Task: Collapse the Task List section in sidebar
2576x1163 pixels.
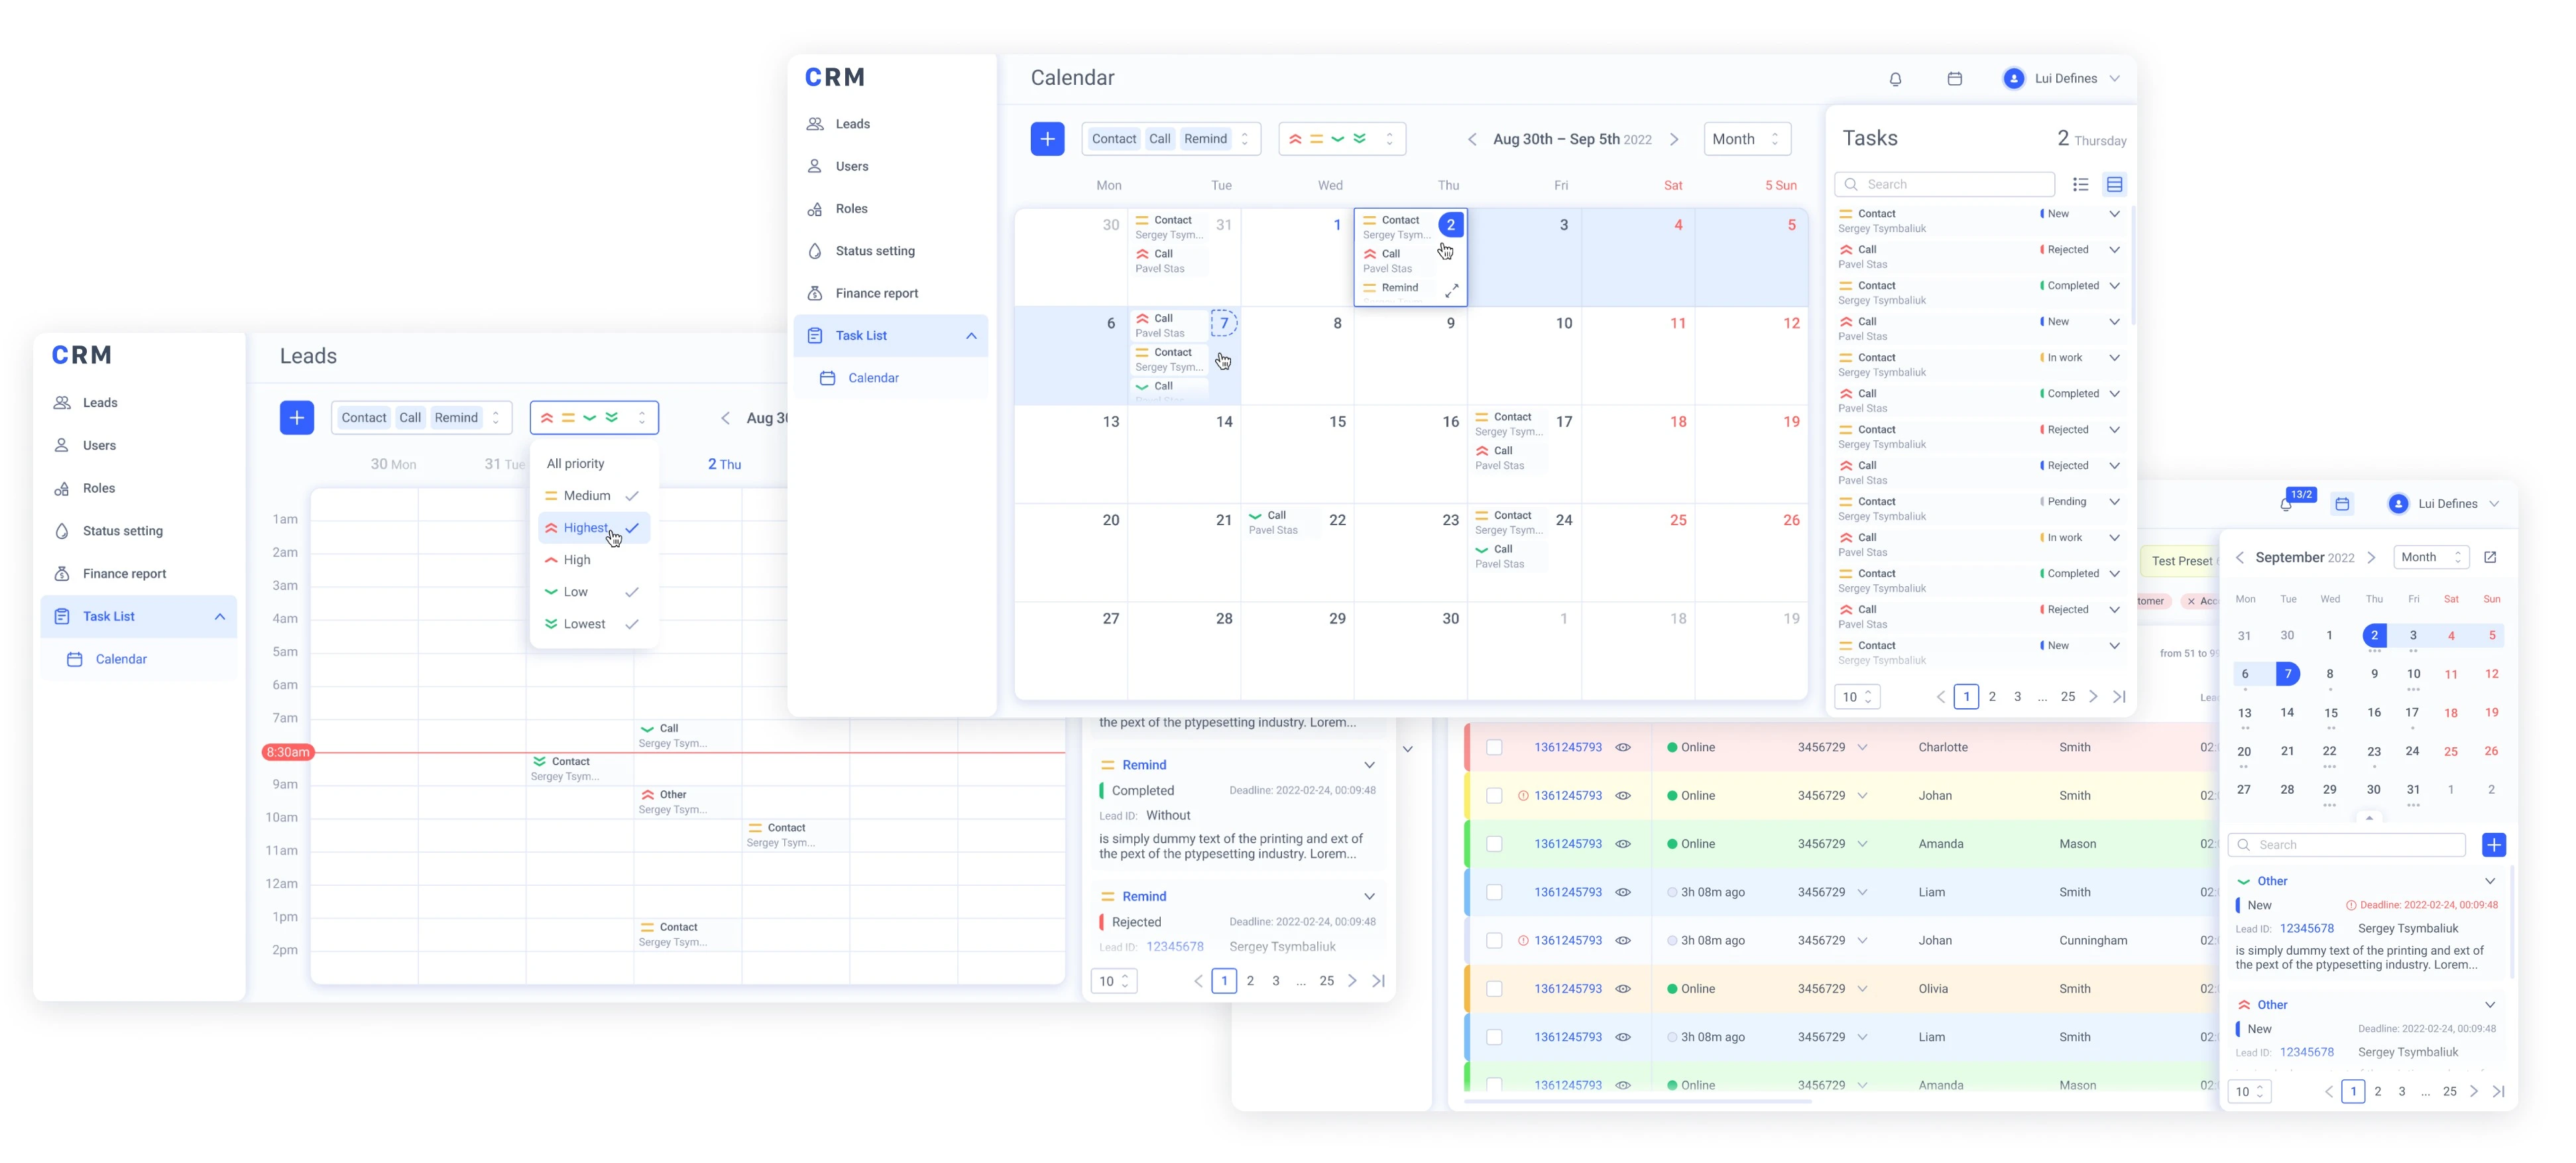Action: tap(971, 336)
